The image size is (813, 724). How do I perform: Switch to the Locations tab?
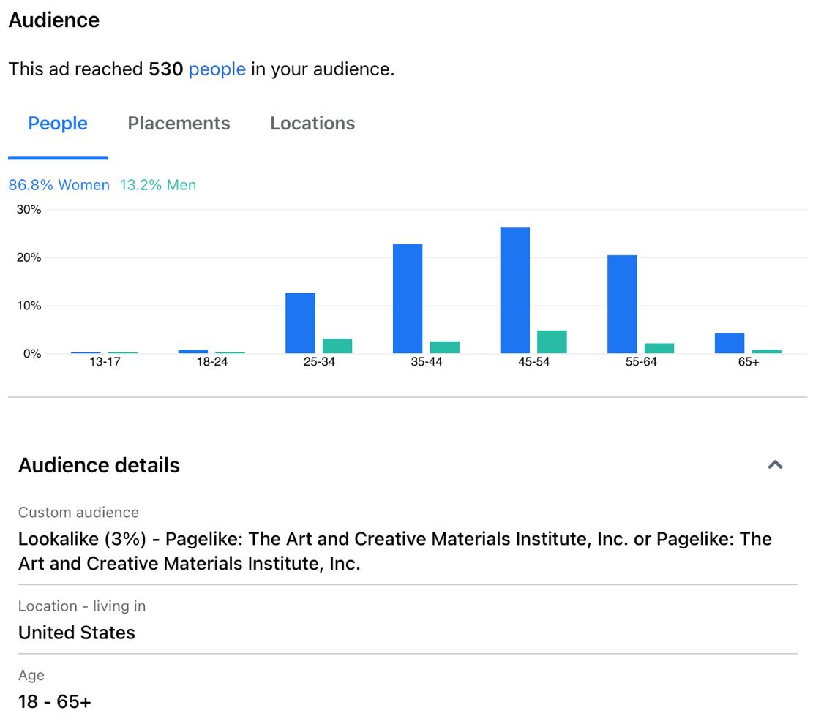click(312, 124)
